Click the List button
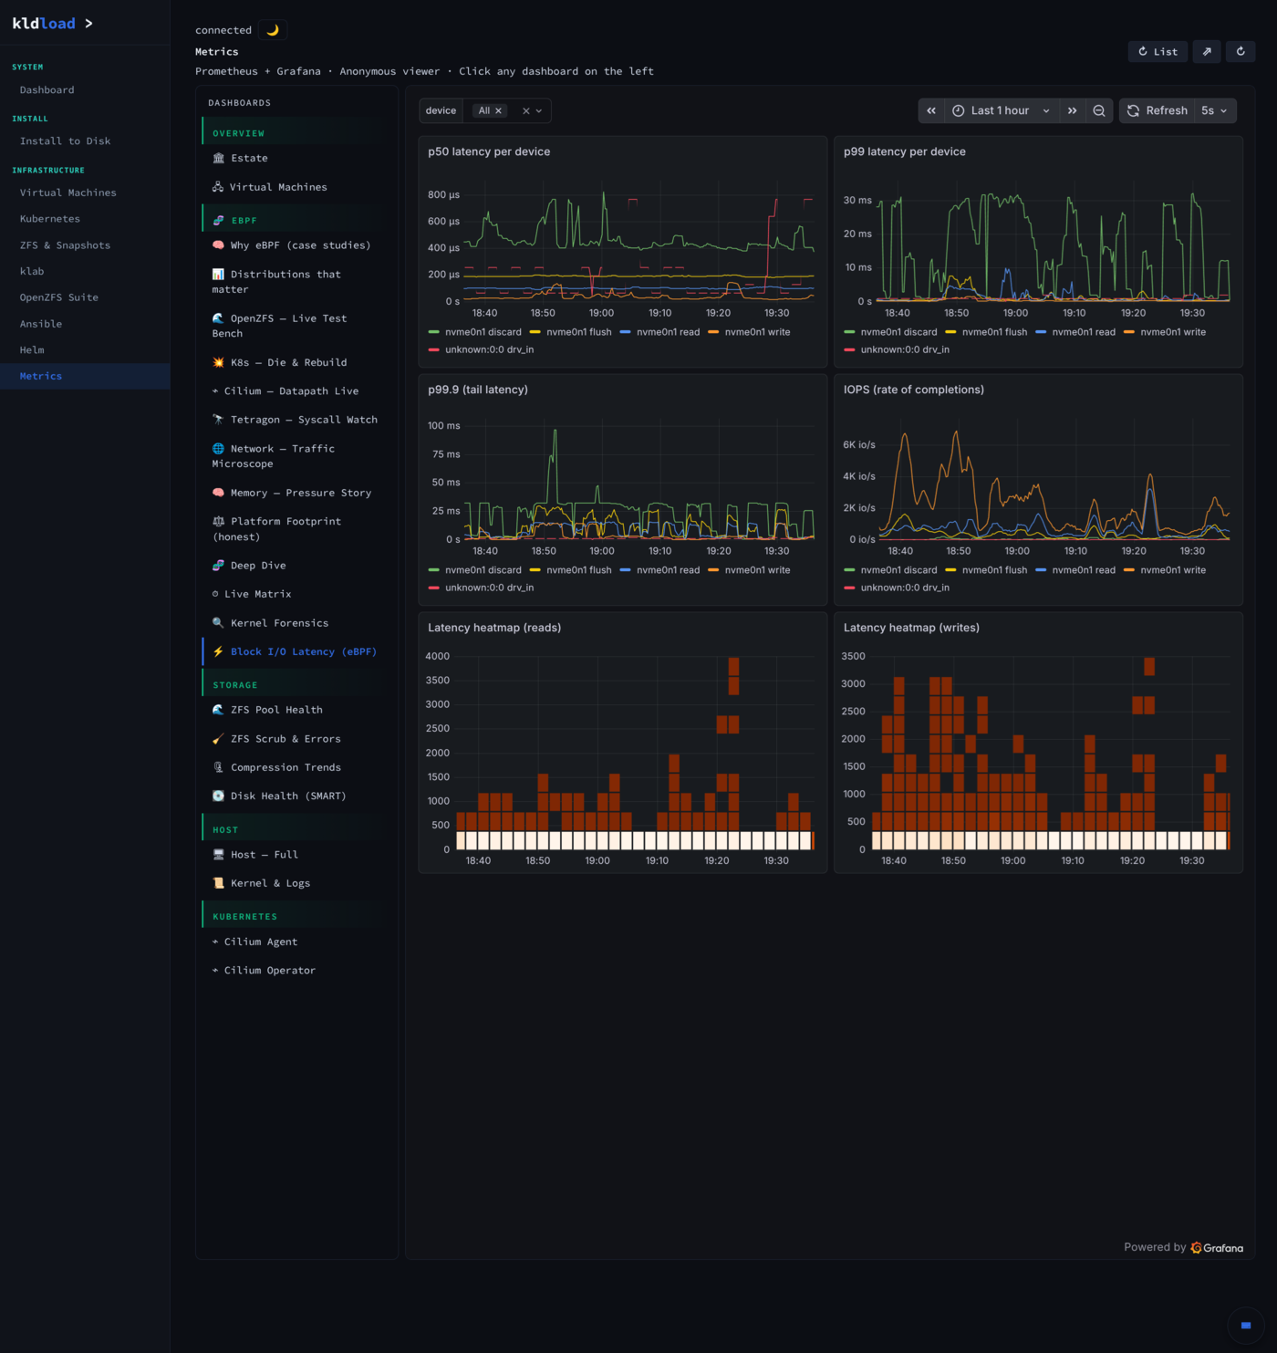This screenshot has width=1277, height=1353. (x=1158, y=52)
